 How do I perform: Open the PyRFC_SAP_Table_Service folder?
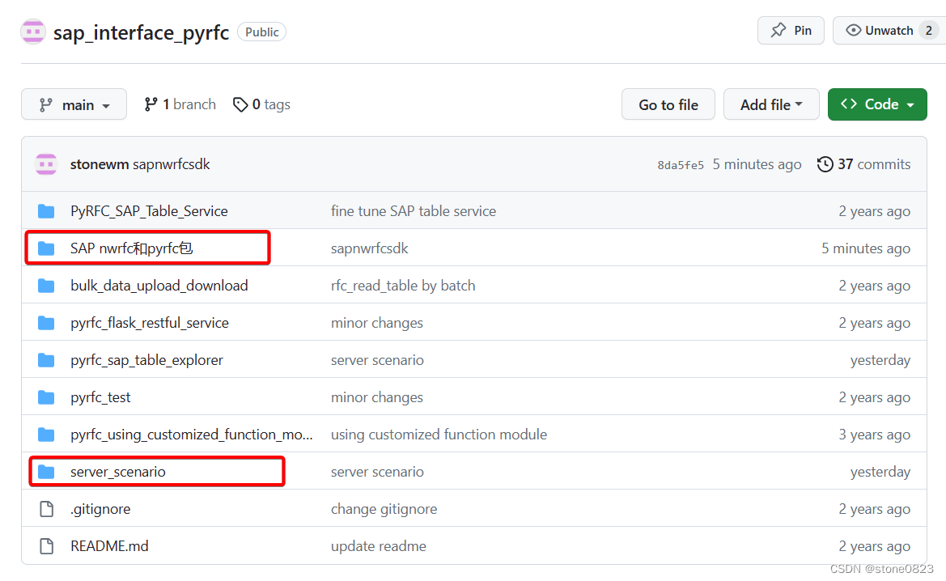coord(149,211)
